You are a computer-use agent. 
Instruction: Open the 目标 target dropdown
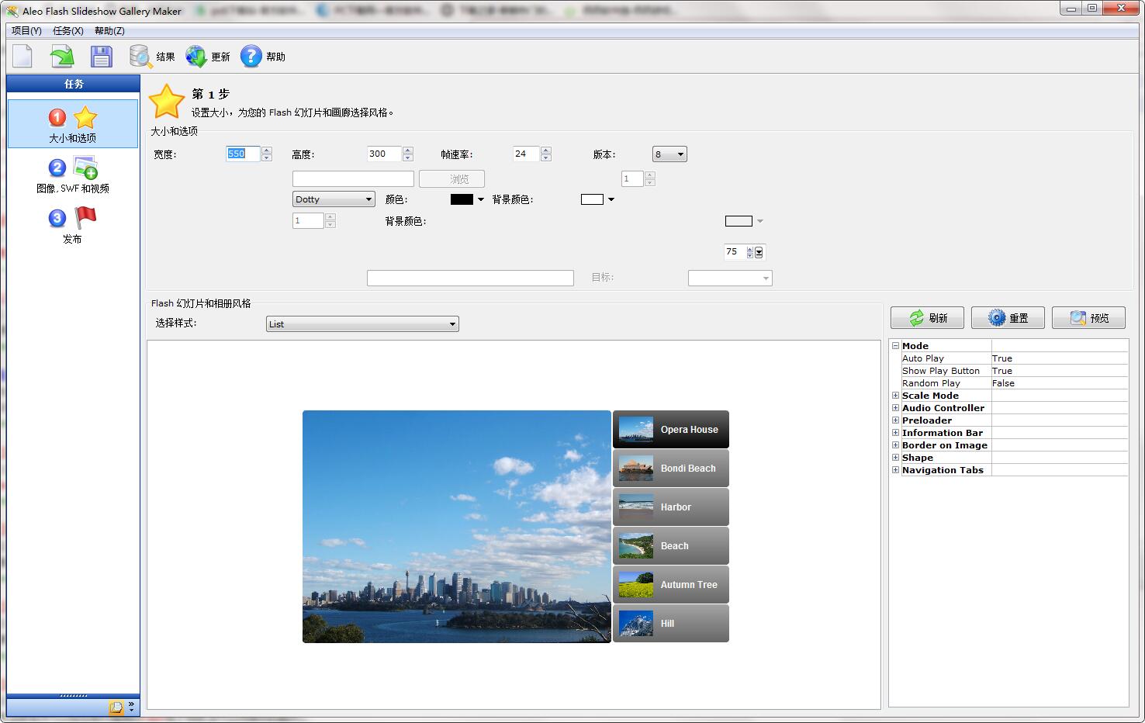coord(730,278)
